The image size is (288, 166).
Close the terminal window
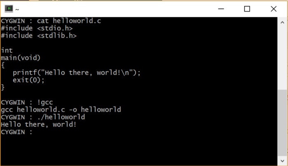click(x=274, y=9)
